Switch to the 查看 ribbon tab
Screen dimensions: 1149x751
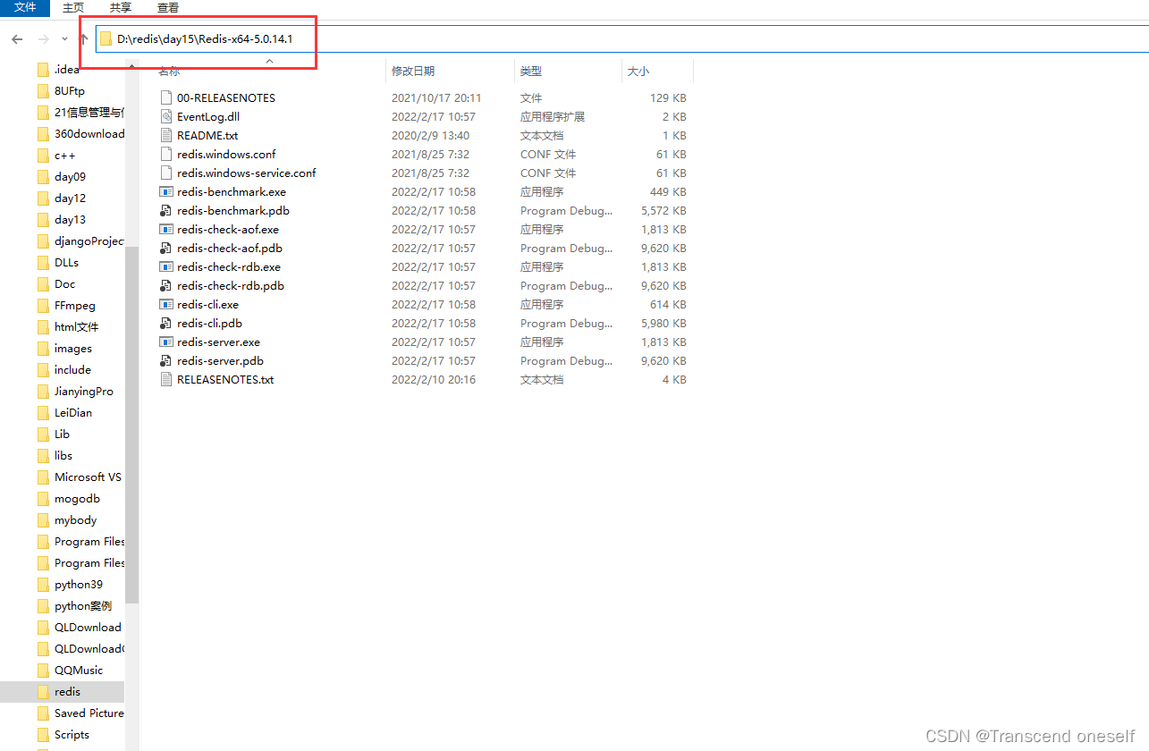click(x=168, y=7)
